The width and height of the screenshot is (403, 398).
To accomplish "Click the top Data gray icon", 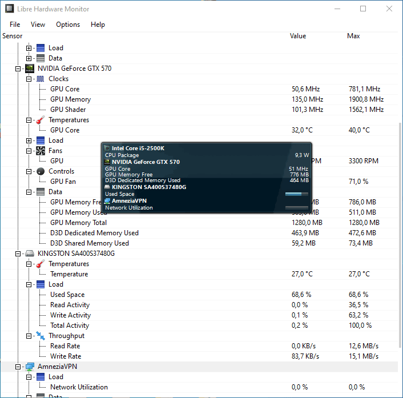I will coord(41,58).
